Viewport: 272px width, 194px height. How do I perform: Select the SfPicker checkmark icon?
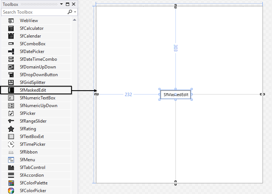point(11,113)
